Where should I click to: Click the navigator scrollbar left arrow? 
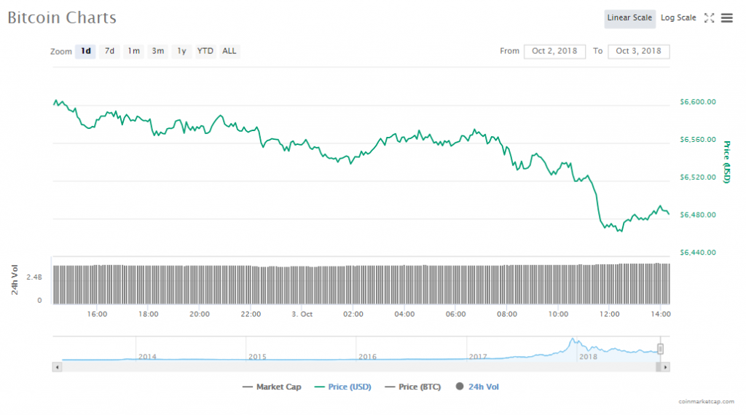(x=56, y=368)
